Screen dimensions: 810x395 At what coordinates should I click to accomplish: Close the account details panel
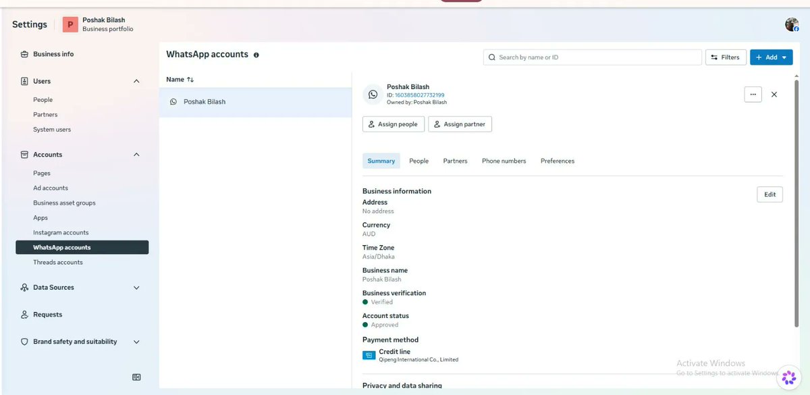[x=774, y=95]
